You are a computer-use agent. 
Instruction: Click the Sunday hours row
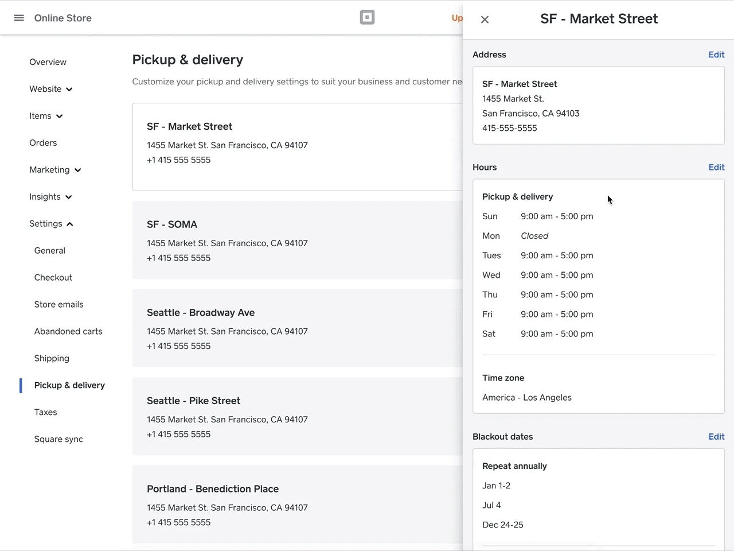pyautogui.click(x=538, y=216)
